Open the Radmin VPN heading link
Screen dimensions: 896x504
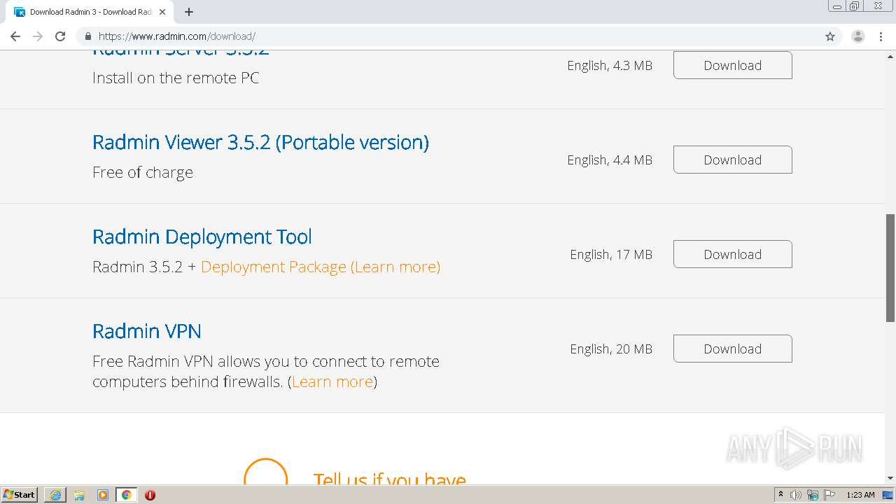pyautogui.click(x=147, y=331)
